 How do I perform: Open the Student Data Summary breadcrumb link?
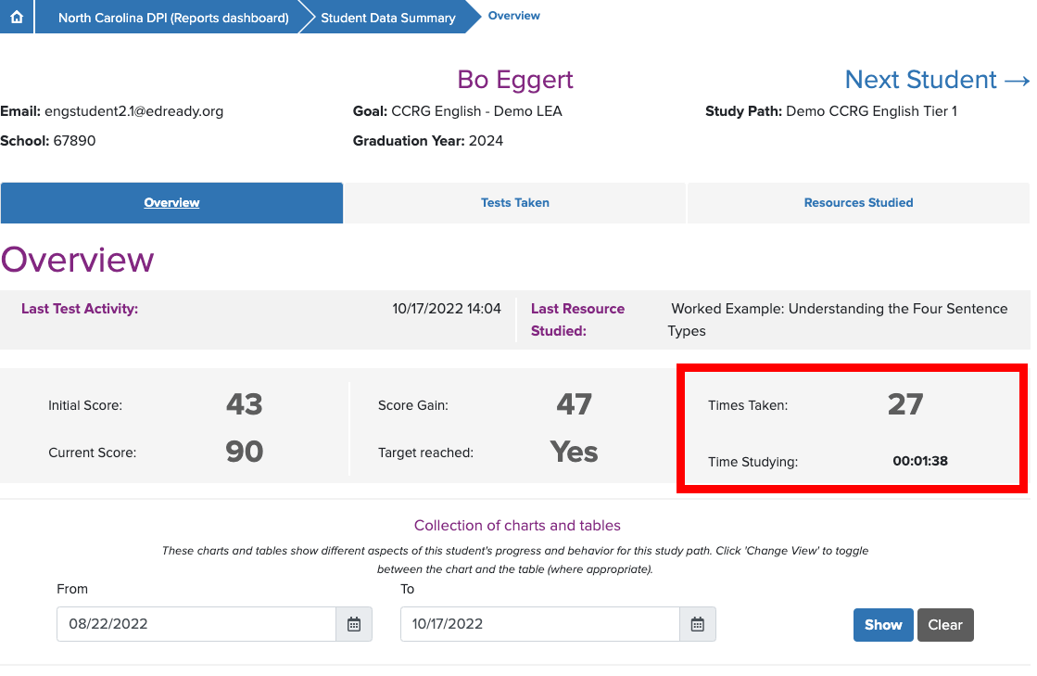pyautogui.click(x=386, y=17)
